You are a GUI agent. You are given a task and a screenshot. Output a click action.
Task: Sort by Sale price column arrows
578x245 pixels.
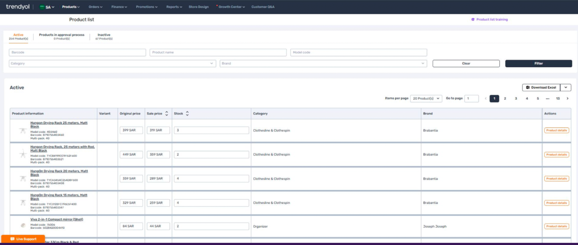[x=166, y=114]
